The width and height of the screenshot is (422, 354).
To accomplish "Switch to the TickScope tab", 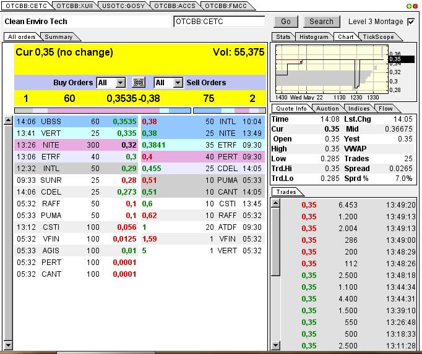I will coord(378,37).
